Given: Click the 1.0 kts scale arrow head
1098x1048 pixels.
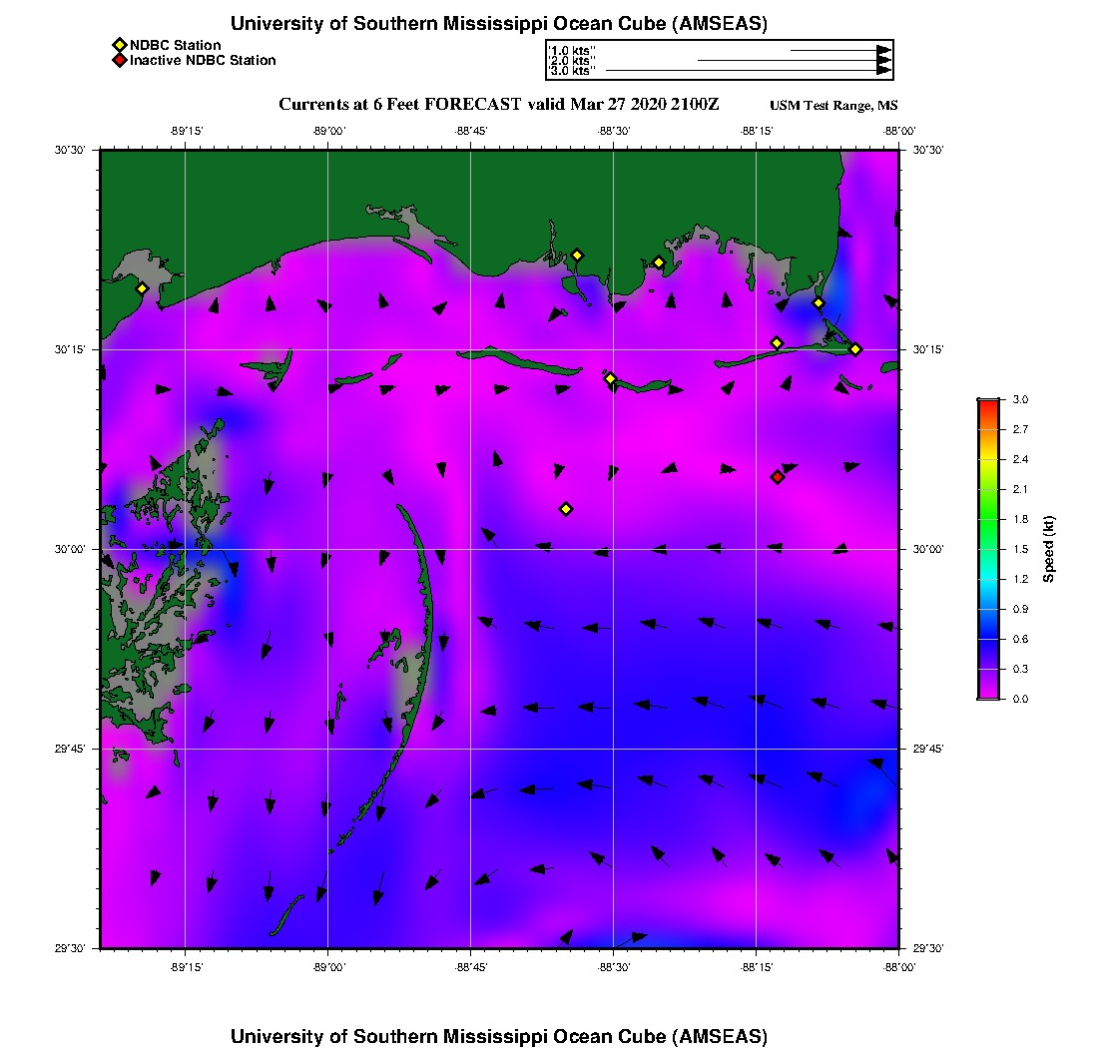Looking at the screenshot, I should [x=883, y=50].
